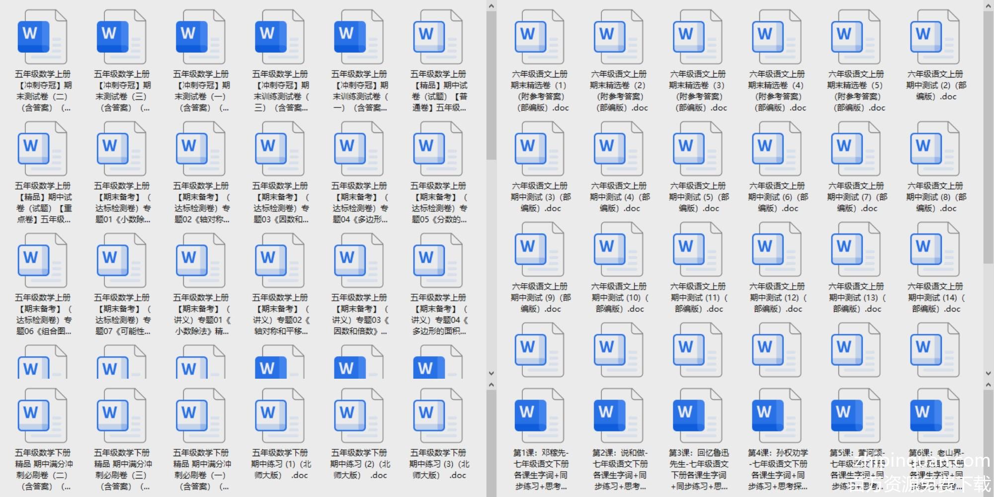Click the 六年级语文上册 期中测试 (13) icon
The width and height of the screenshot is (994, 497).
855,249
